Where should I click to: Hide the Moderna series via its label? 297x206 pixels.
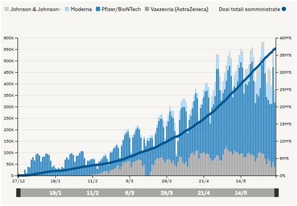coord(81,9)
